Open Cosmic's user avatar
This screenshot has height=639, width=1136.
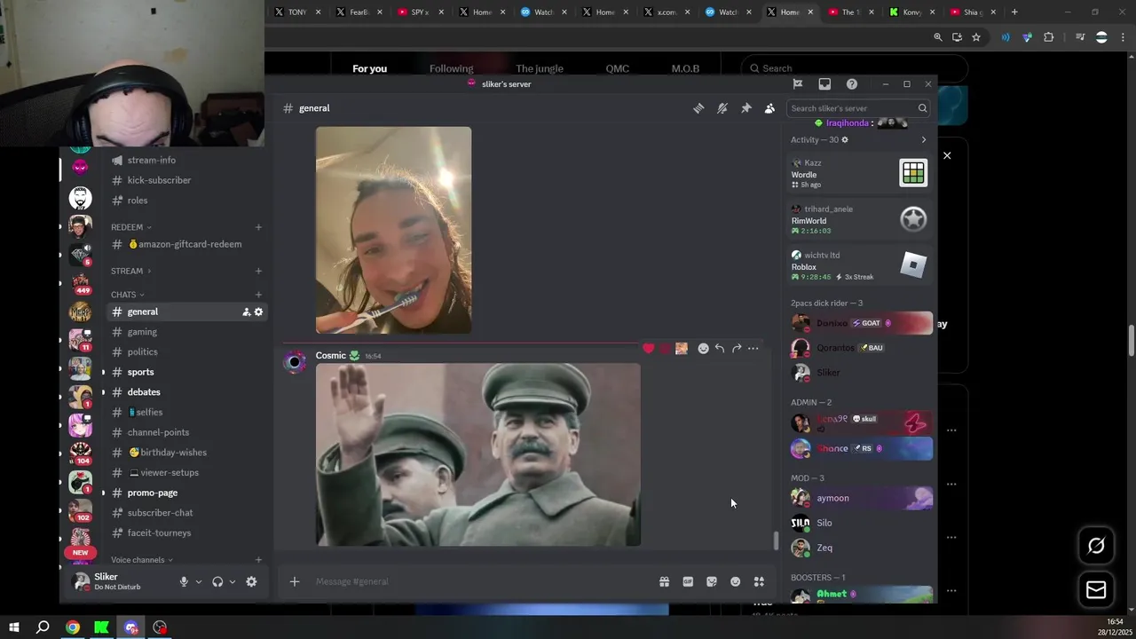tap(295, 362)
